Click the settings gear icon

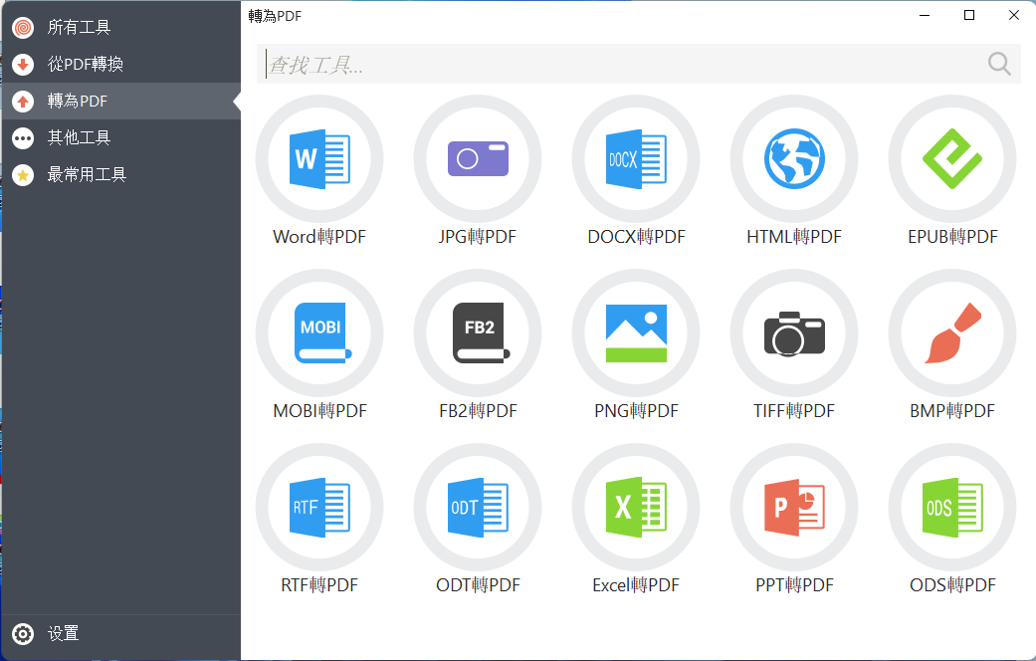[x=23, y=634]
